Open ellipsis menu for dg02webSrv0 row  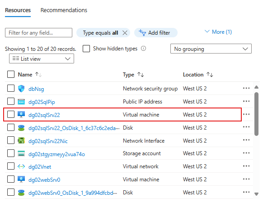(246, 179)
